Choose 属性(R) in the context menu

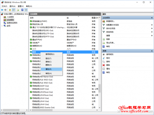point(52,69)
